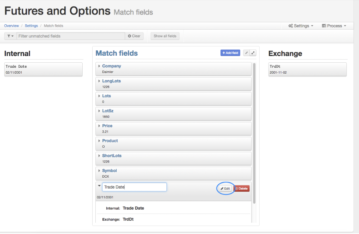The height and width of the screenshot is (234, 359).
Task: Click the Add field button
Action: (x=230, y=53)
